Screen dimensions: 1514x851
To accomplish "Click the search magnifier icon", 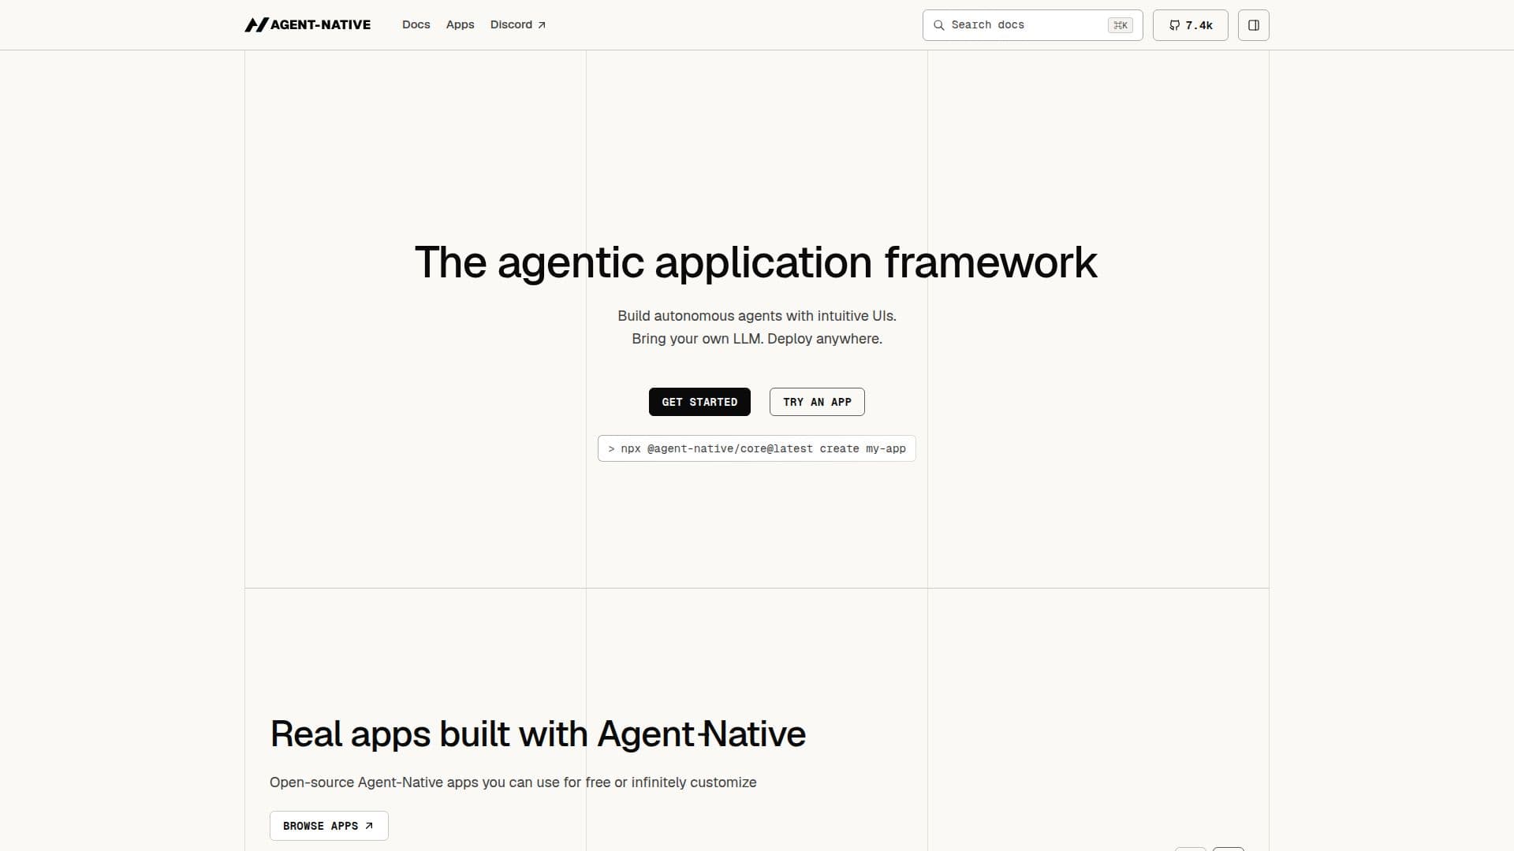I will pyautogui.click(x=938, y=25).
